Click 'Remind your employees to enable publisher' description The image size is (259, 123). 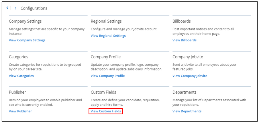pyautogui.click(x=46, y=102)
